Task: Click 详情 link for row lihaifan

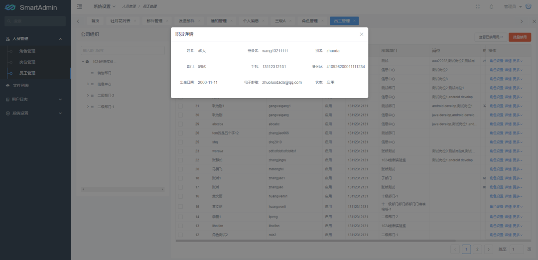Action: (x=508, y=226)
